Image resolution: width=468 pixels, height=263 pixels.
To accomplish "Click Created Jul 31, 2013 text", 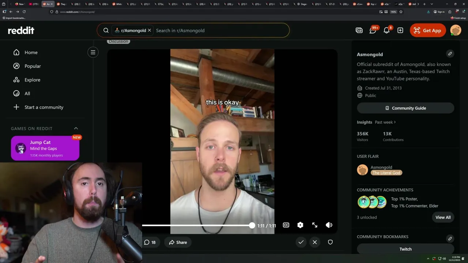I will [x=383, y=88].
